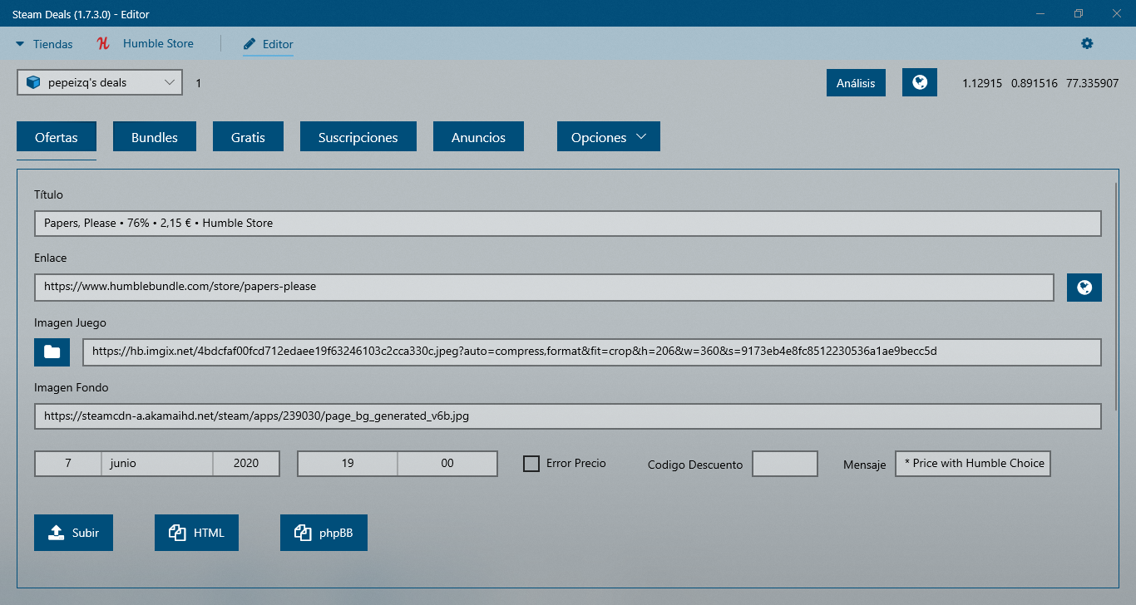Restore down the Steam Deals window

tap(1079, 13)
